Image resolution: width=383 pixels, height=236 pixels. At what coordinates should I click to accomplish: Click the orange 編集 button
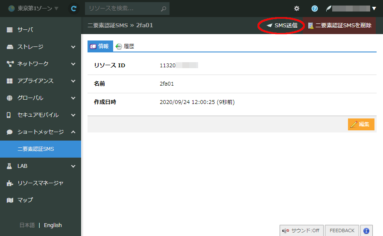(361, 124)
